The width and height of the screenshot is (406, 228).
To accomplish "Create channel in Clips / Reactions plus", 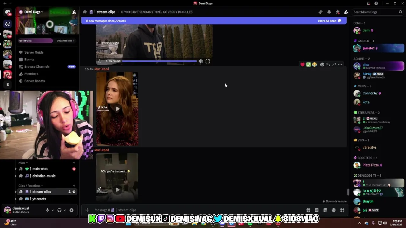I will (x=74, y=186).
